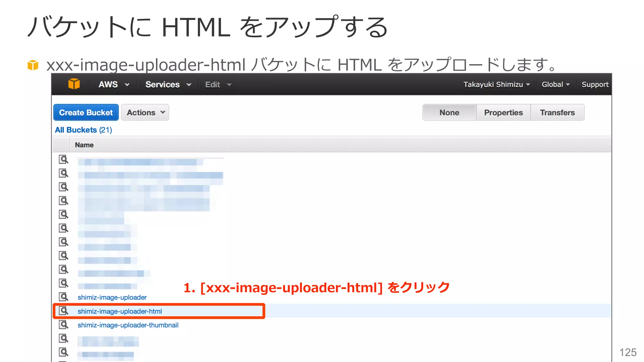The image size is (644, 362).
Task: Click magnifier icon of second bucket row
Action: [64, 173]
